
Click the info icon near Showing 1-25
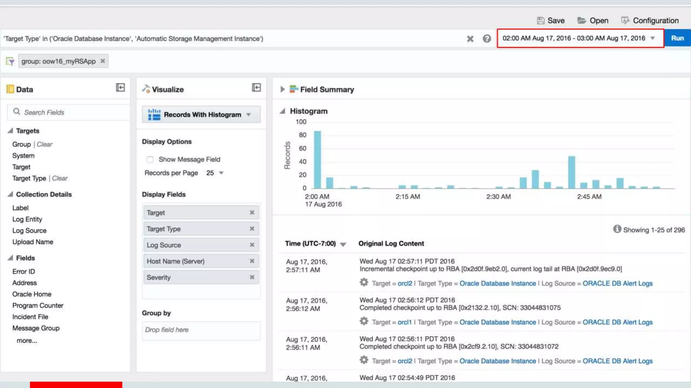(x=617, y=229)
